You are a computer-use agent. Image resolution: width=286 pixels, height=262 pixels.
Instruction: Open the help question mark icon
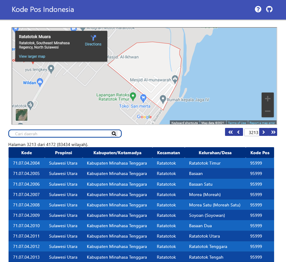(x=258, y=9)
